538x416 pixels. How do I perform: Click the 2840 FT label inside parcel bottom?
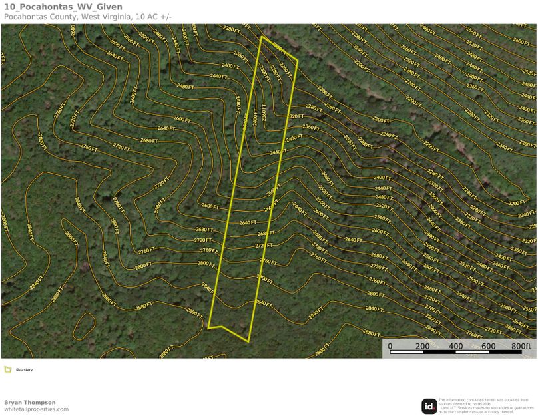[x=264, y=303]
